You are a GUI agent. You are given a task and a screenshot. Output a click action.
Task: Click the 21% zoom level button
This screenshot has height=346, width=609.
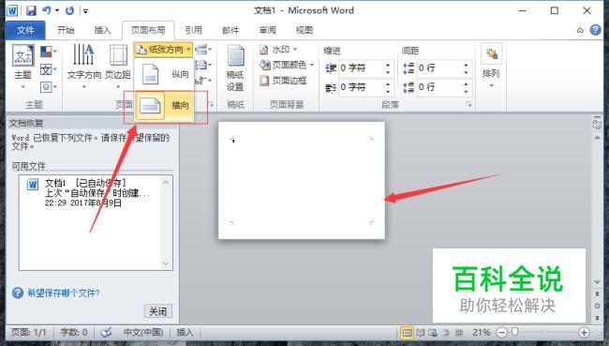[482, 333]
